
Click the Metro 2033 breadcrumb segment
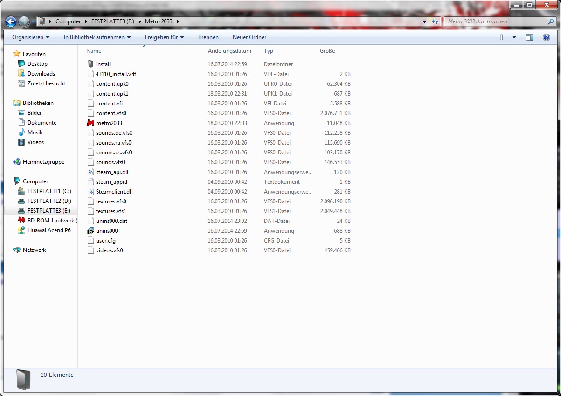(159, 21)
